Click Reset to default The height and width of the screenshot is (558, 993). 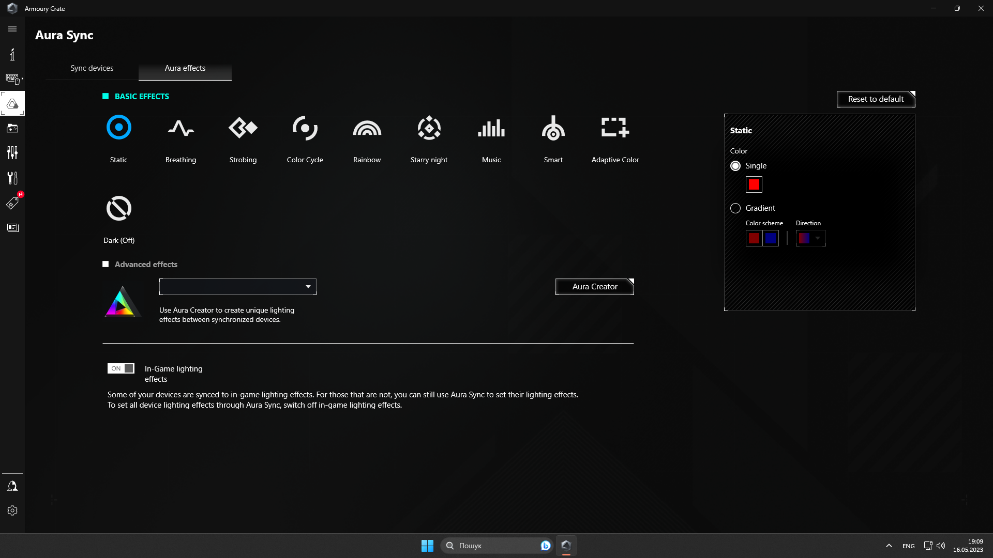(875, 99)
